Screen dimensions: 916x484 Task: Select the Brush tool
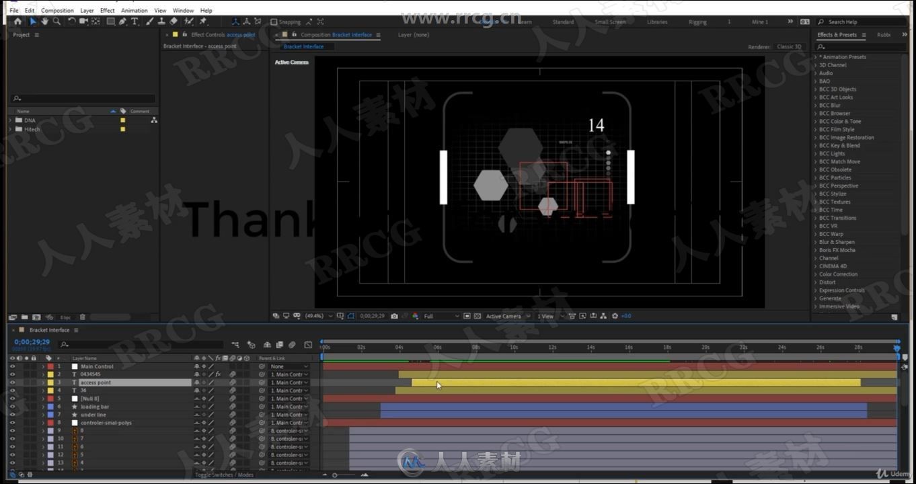click(149, 22)
